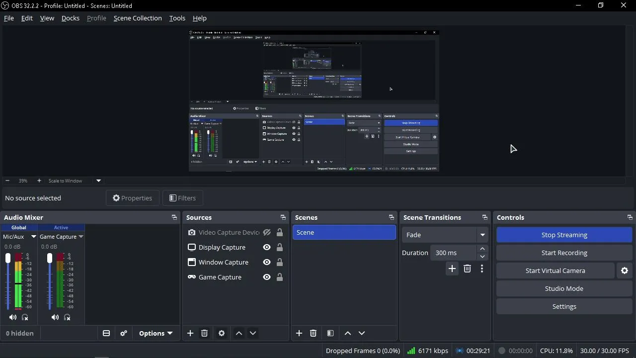Open the Docks menu
636x358 pixels.
pos(71,18)
